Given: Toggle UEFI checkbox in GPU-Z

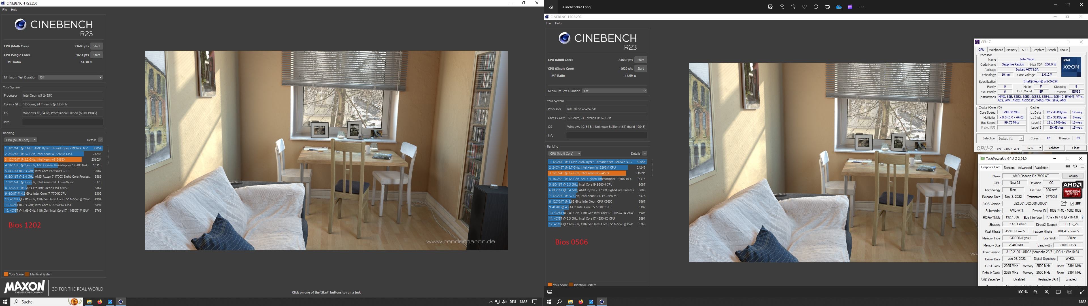Looking at the screenshot, I should [1072, 204].
